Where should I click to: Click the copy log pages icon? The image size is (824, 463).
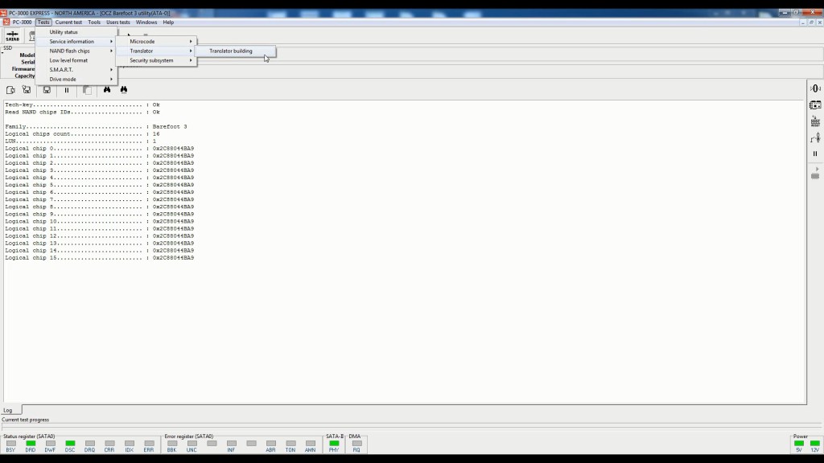pyautogui.click(x=86, y=90)
